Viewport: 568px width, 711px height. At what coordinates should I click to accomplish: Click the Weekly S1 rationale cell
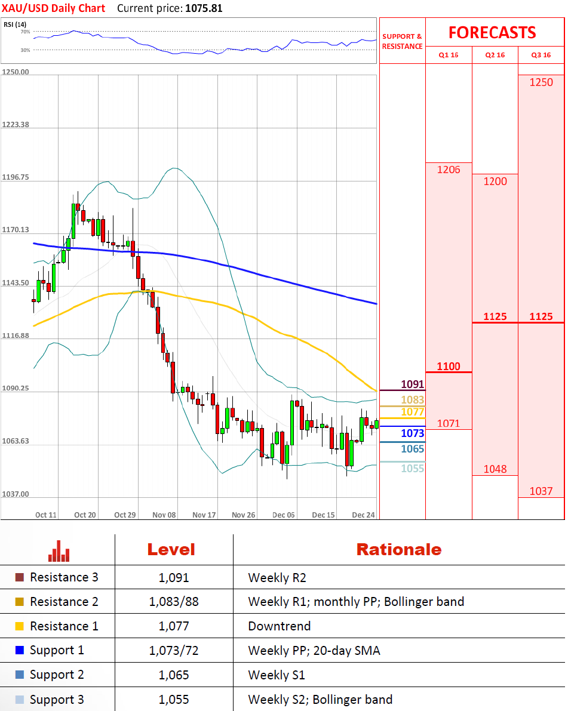click(277, 675)
